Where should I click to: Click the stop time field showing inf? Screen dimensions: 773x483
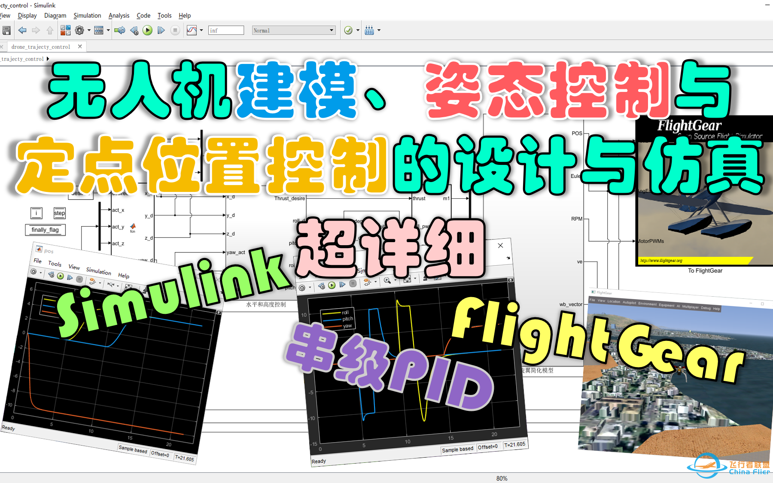click(x=226, y=30)
